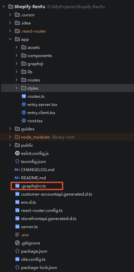Viewport: 134px width, 272px height.
Task: Click the ESLint icon of eslint.config.js
Action: (17, 153)
